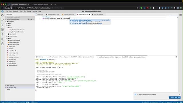This screenshot has height=103, width=183.
Task: Refresh the workspace explorer
Action: tap(29, 19)
